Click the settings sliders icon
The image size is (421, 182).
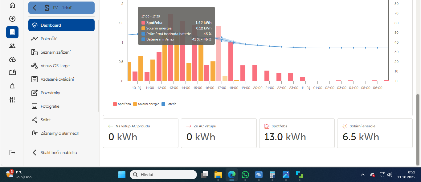click(x=12, y=100)
